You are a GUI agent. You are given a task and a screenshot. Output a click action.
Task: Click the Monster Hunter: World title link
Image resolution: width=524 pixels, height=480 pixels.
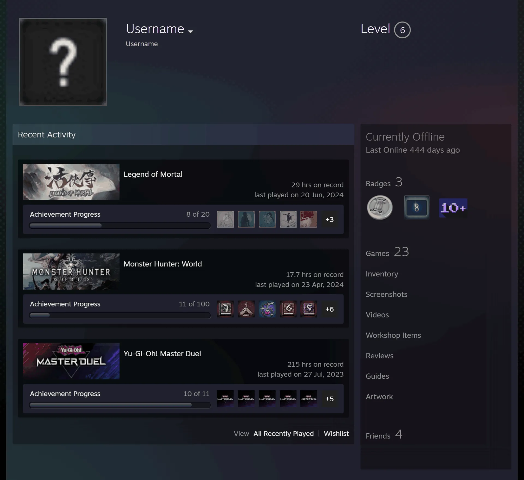163,264
